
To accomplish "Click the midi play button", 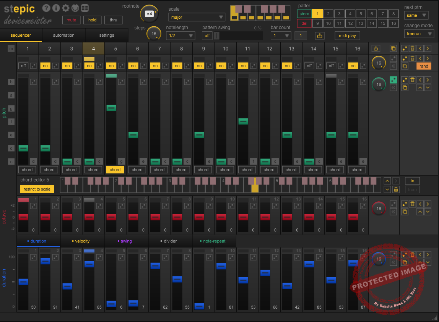I will pyautogui.click(x=347, y=36).
